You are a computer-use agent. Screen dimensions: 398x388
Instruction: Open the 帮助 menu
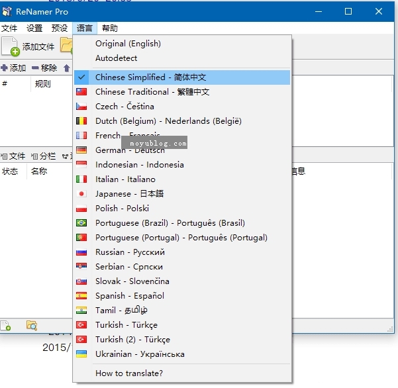(110, 28)
